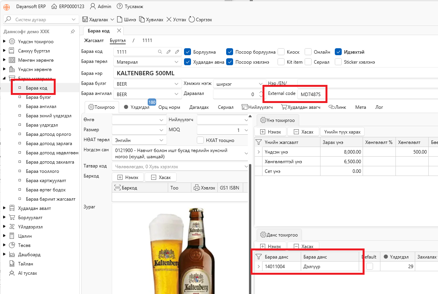438x294 pixels.
Task: Switch to Линк tab
Action: coord(337,107)
